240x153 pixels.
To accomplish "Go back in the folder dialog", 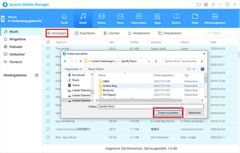I will click(65, 61).
